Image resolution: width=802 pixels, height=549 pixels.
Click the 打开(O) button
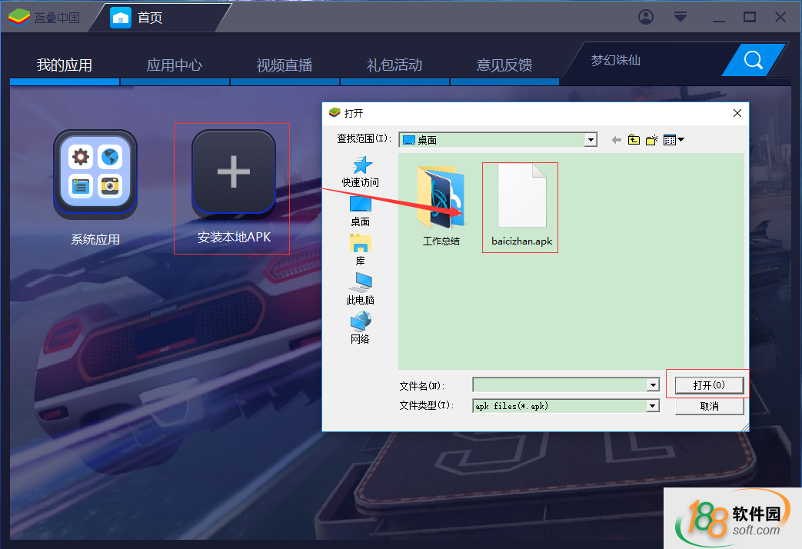708,385
